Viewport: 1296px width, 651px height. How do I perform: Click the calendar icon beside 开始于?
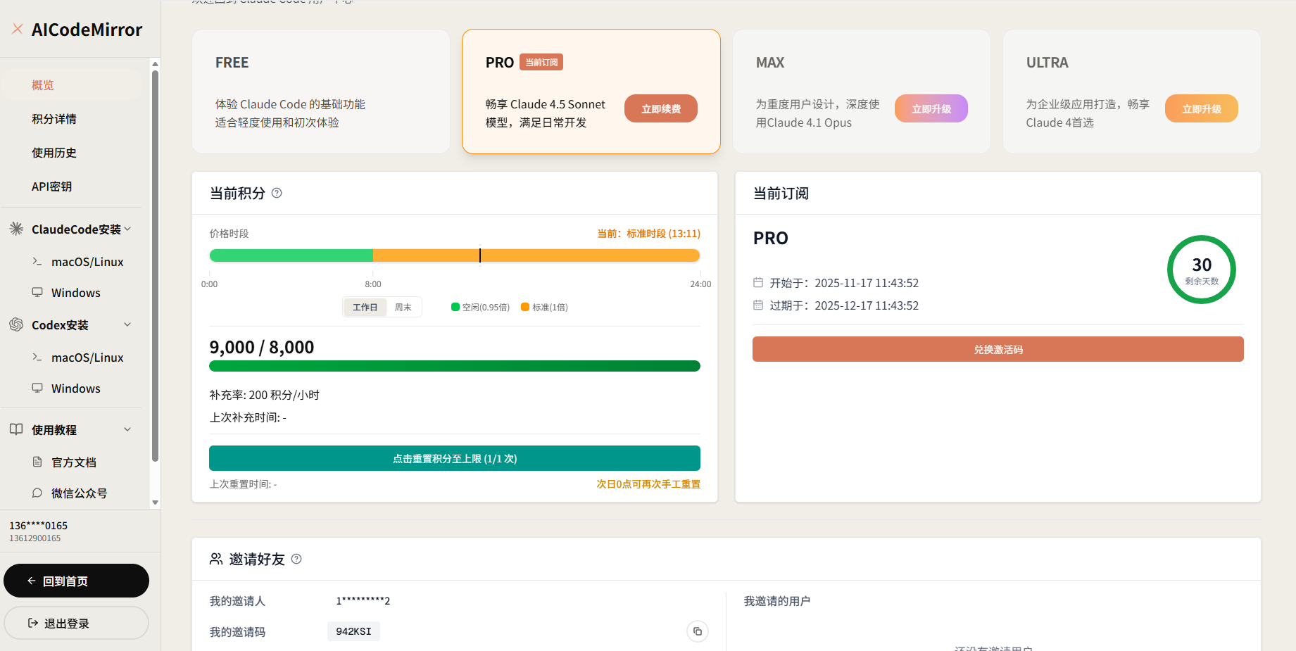[x=758, y=282]
